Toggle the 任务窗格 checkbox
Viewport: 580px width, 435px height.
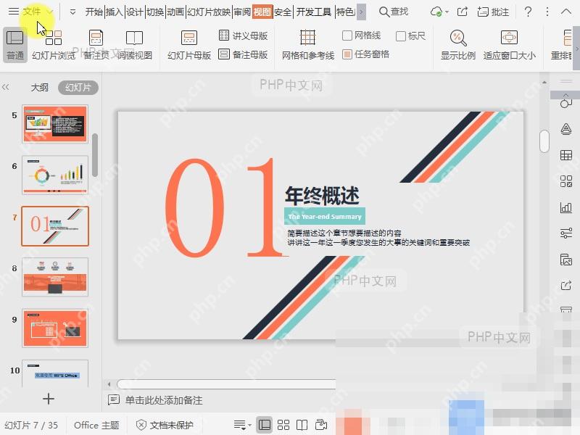click(365, 54)
